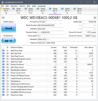This screenshot has height=101, width=98.
Task: Click status icon for Current Pending Sector Count
Action: tap(3, 87)
